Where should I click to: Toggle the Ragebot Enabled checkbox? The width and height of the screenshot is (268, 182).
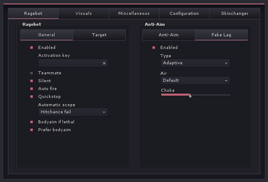tap(32, 48)
